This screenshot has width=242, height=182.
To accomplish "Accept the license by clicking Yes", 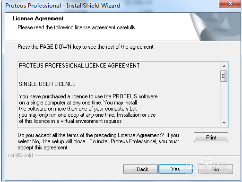I will pyautogui.click(x=175, y=169).
